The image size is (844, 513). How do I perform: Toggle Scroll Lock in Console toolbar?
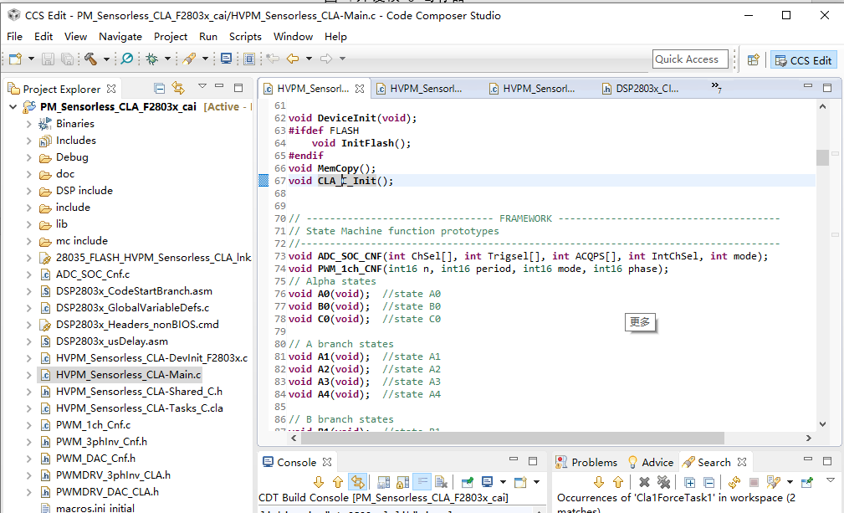(x=402, y=482)
